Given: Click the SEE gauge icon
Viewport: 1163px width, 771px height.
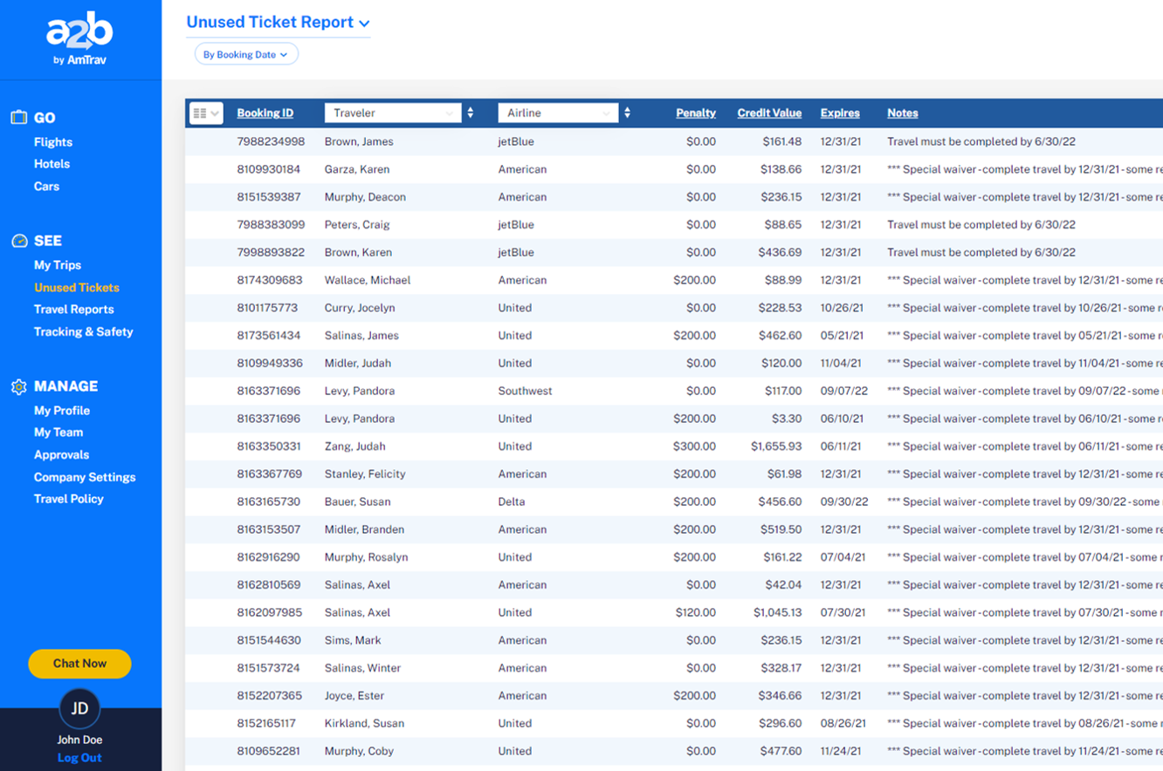Looking at the screenshot, I should (18, 241).
